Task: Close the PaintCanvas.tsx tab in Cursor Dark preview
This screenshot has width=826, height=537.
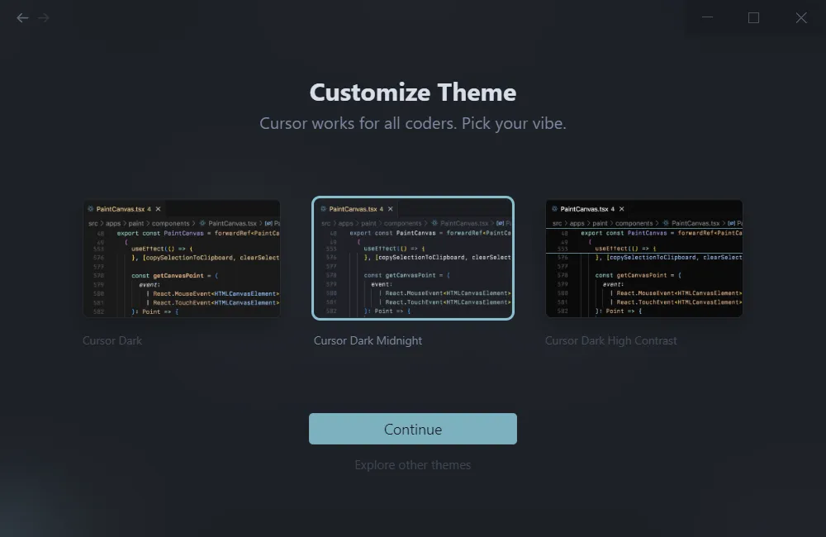Action: (x=158, y=209)
